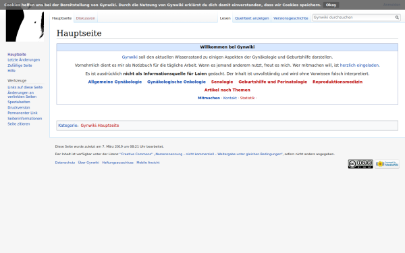
Task: Open Letzte Änderungen in sidebar
Action: [x=24, y=59]
